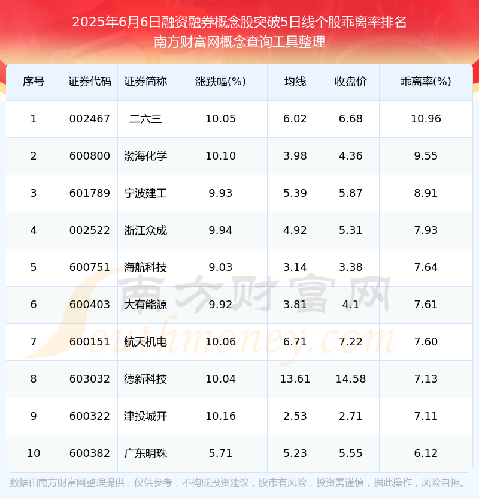479x499 pixels.
Task: Click the 10.96 deviation rate value
Action: [426, 119]
